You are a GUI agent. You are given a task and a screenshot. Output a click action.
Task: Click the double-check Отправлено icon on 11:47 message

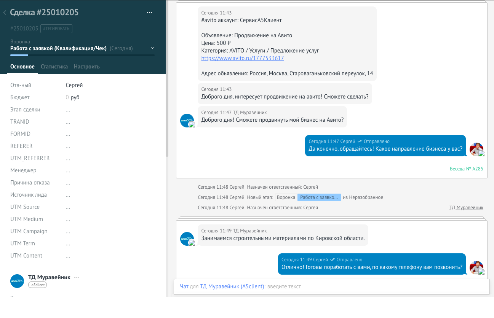(360, 142)
